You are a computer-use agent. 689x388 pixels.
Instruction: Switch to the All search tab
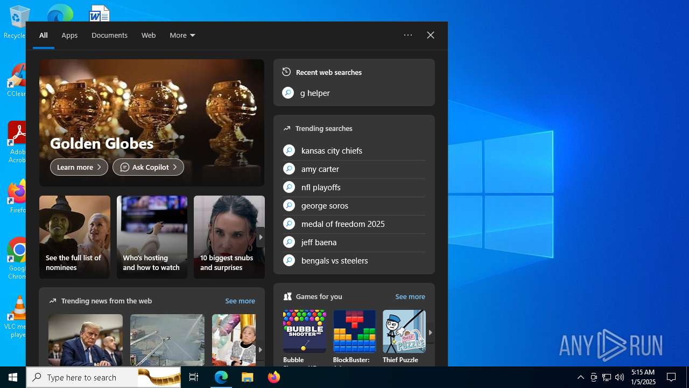[44, 36]
